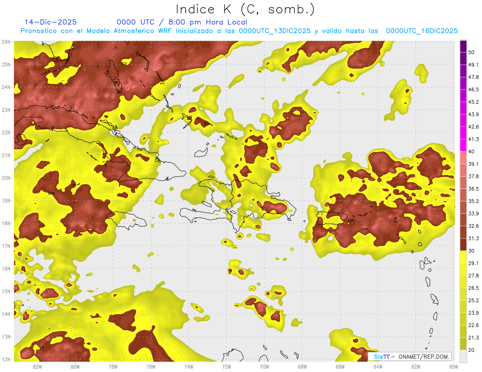482x372 pixels.
Task: Click the '31.3' colorbar value
Action: [474, 239]
